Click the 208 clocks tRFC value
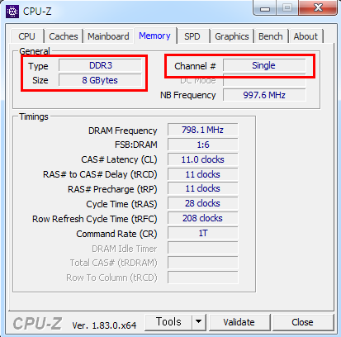This screenshot has width=341, height=337. coord(203,218)
